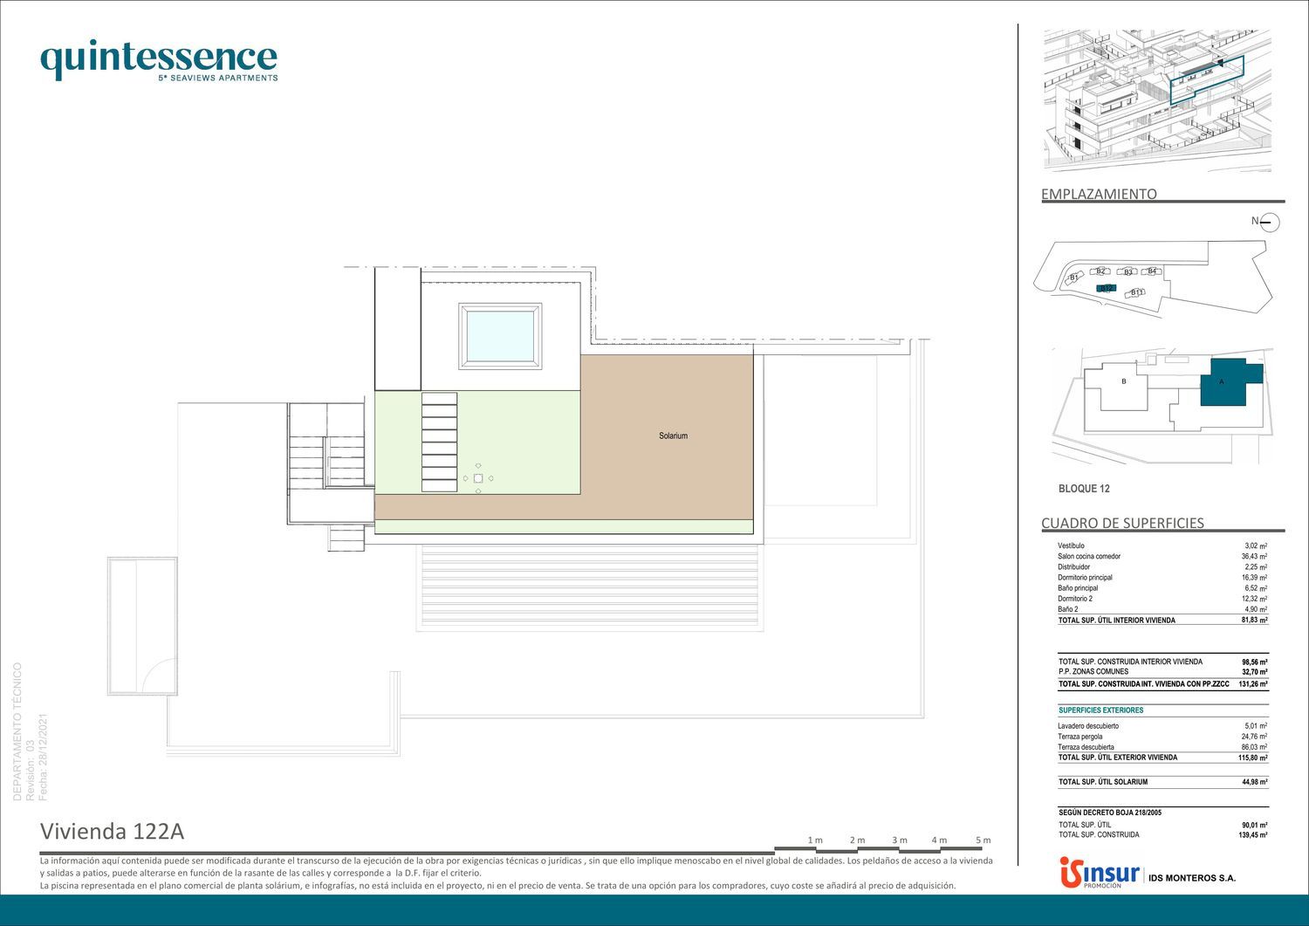
Task: Click the Insur company logo
Action: 1099,874
